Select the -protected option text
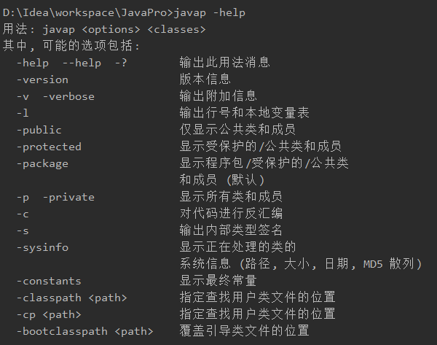The image size is (437, 345). (x=49, y=147)
